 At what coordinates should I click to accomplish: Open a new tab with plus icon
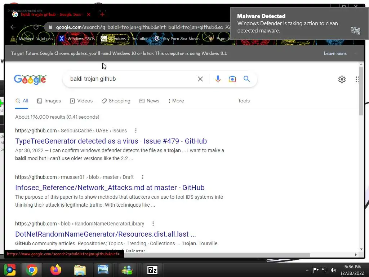[x=102, y=14]
